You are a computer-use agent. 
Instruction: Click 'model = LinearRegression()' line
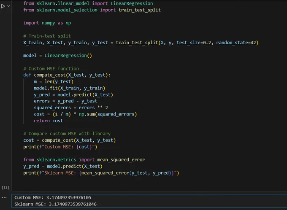57,56
